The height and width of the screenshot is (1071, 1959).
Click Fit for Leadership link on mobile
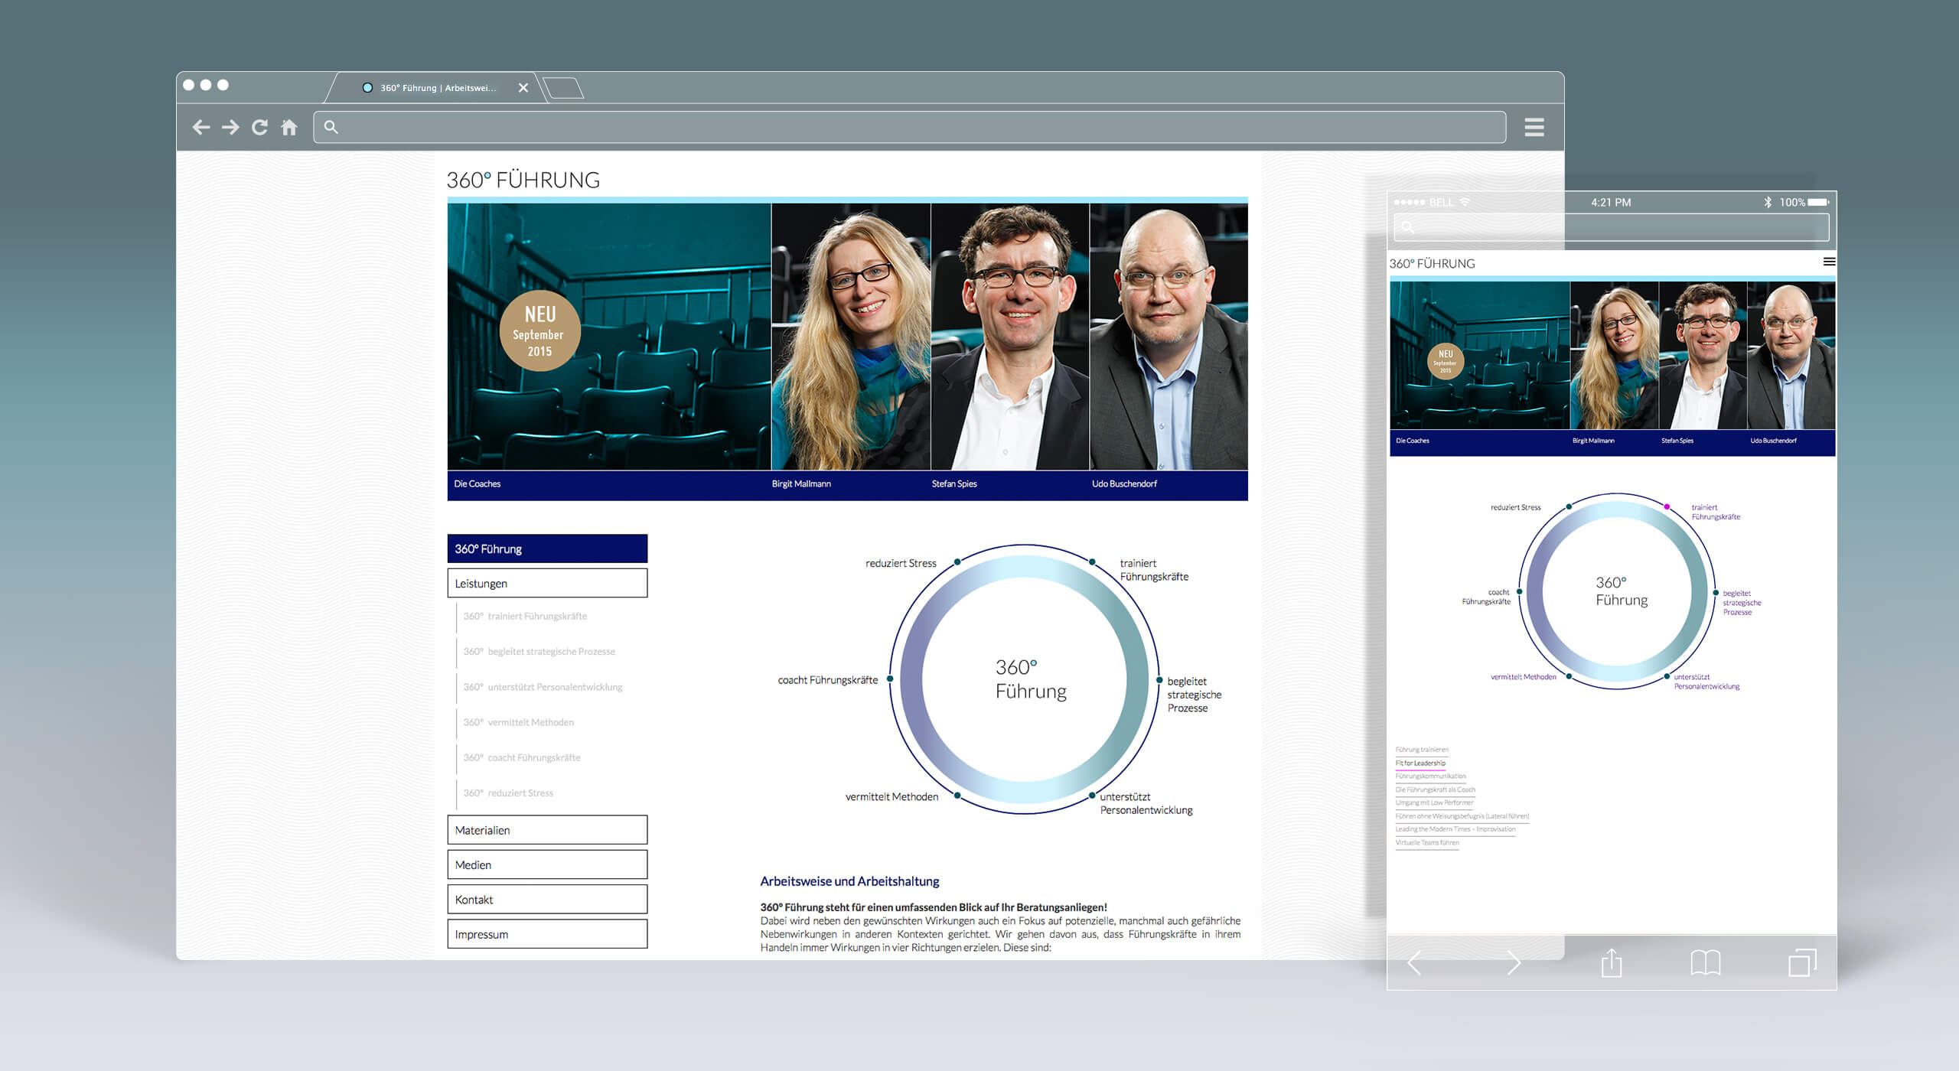(x=1420, y=763)
